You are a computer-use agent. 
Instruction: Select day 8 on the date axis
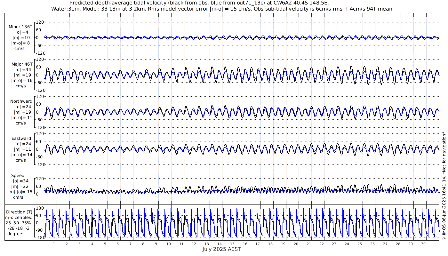tap(143, 244)
